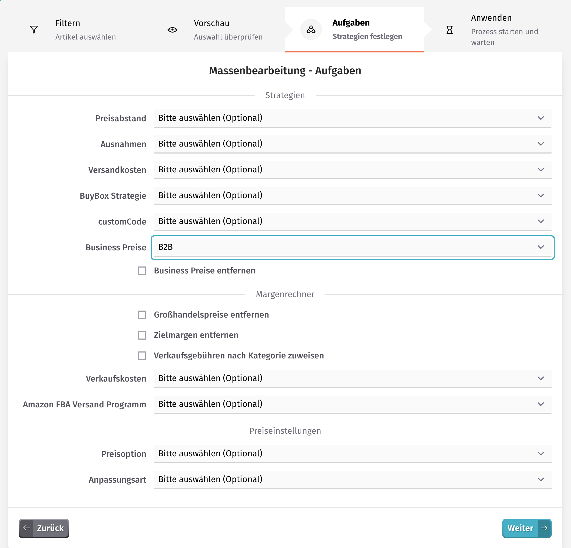
Task: Click the chevron icon of Anpassungsart field
Action: tap(541, 479)
